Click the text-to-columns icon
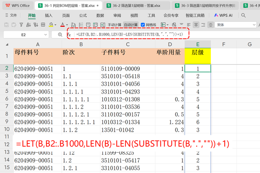The height and width of the screenshot is (173, 260). 81,25
